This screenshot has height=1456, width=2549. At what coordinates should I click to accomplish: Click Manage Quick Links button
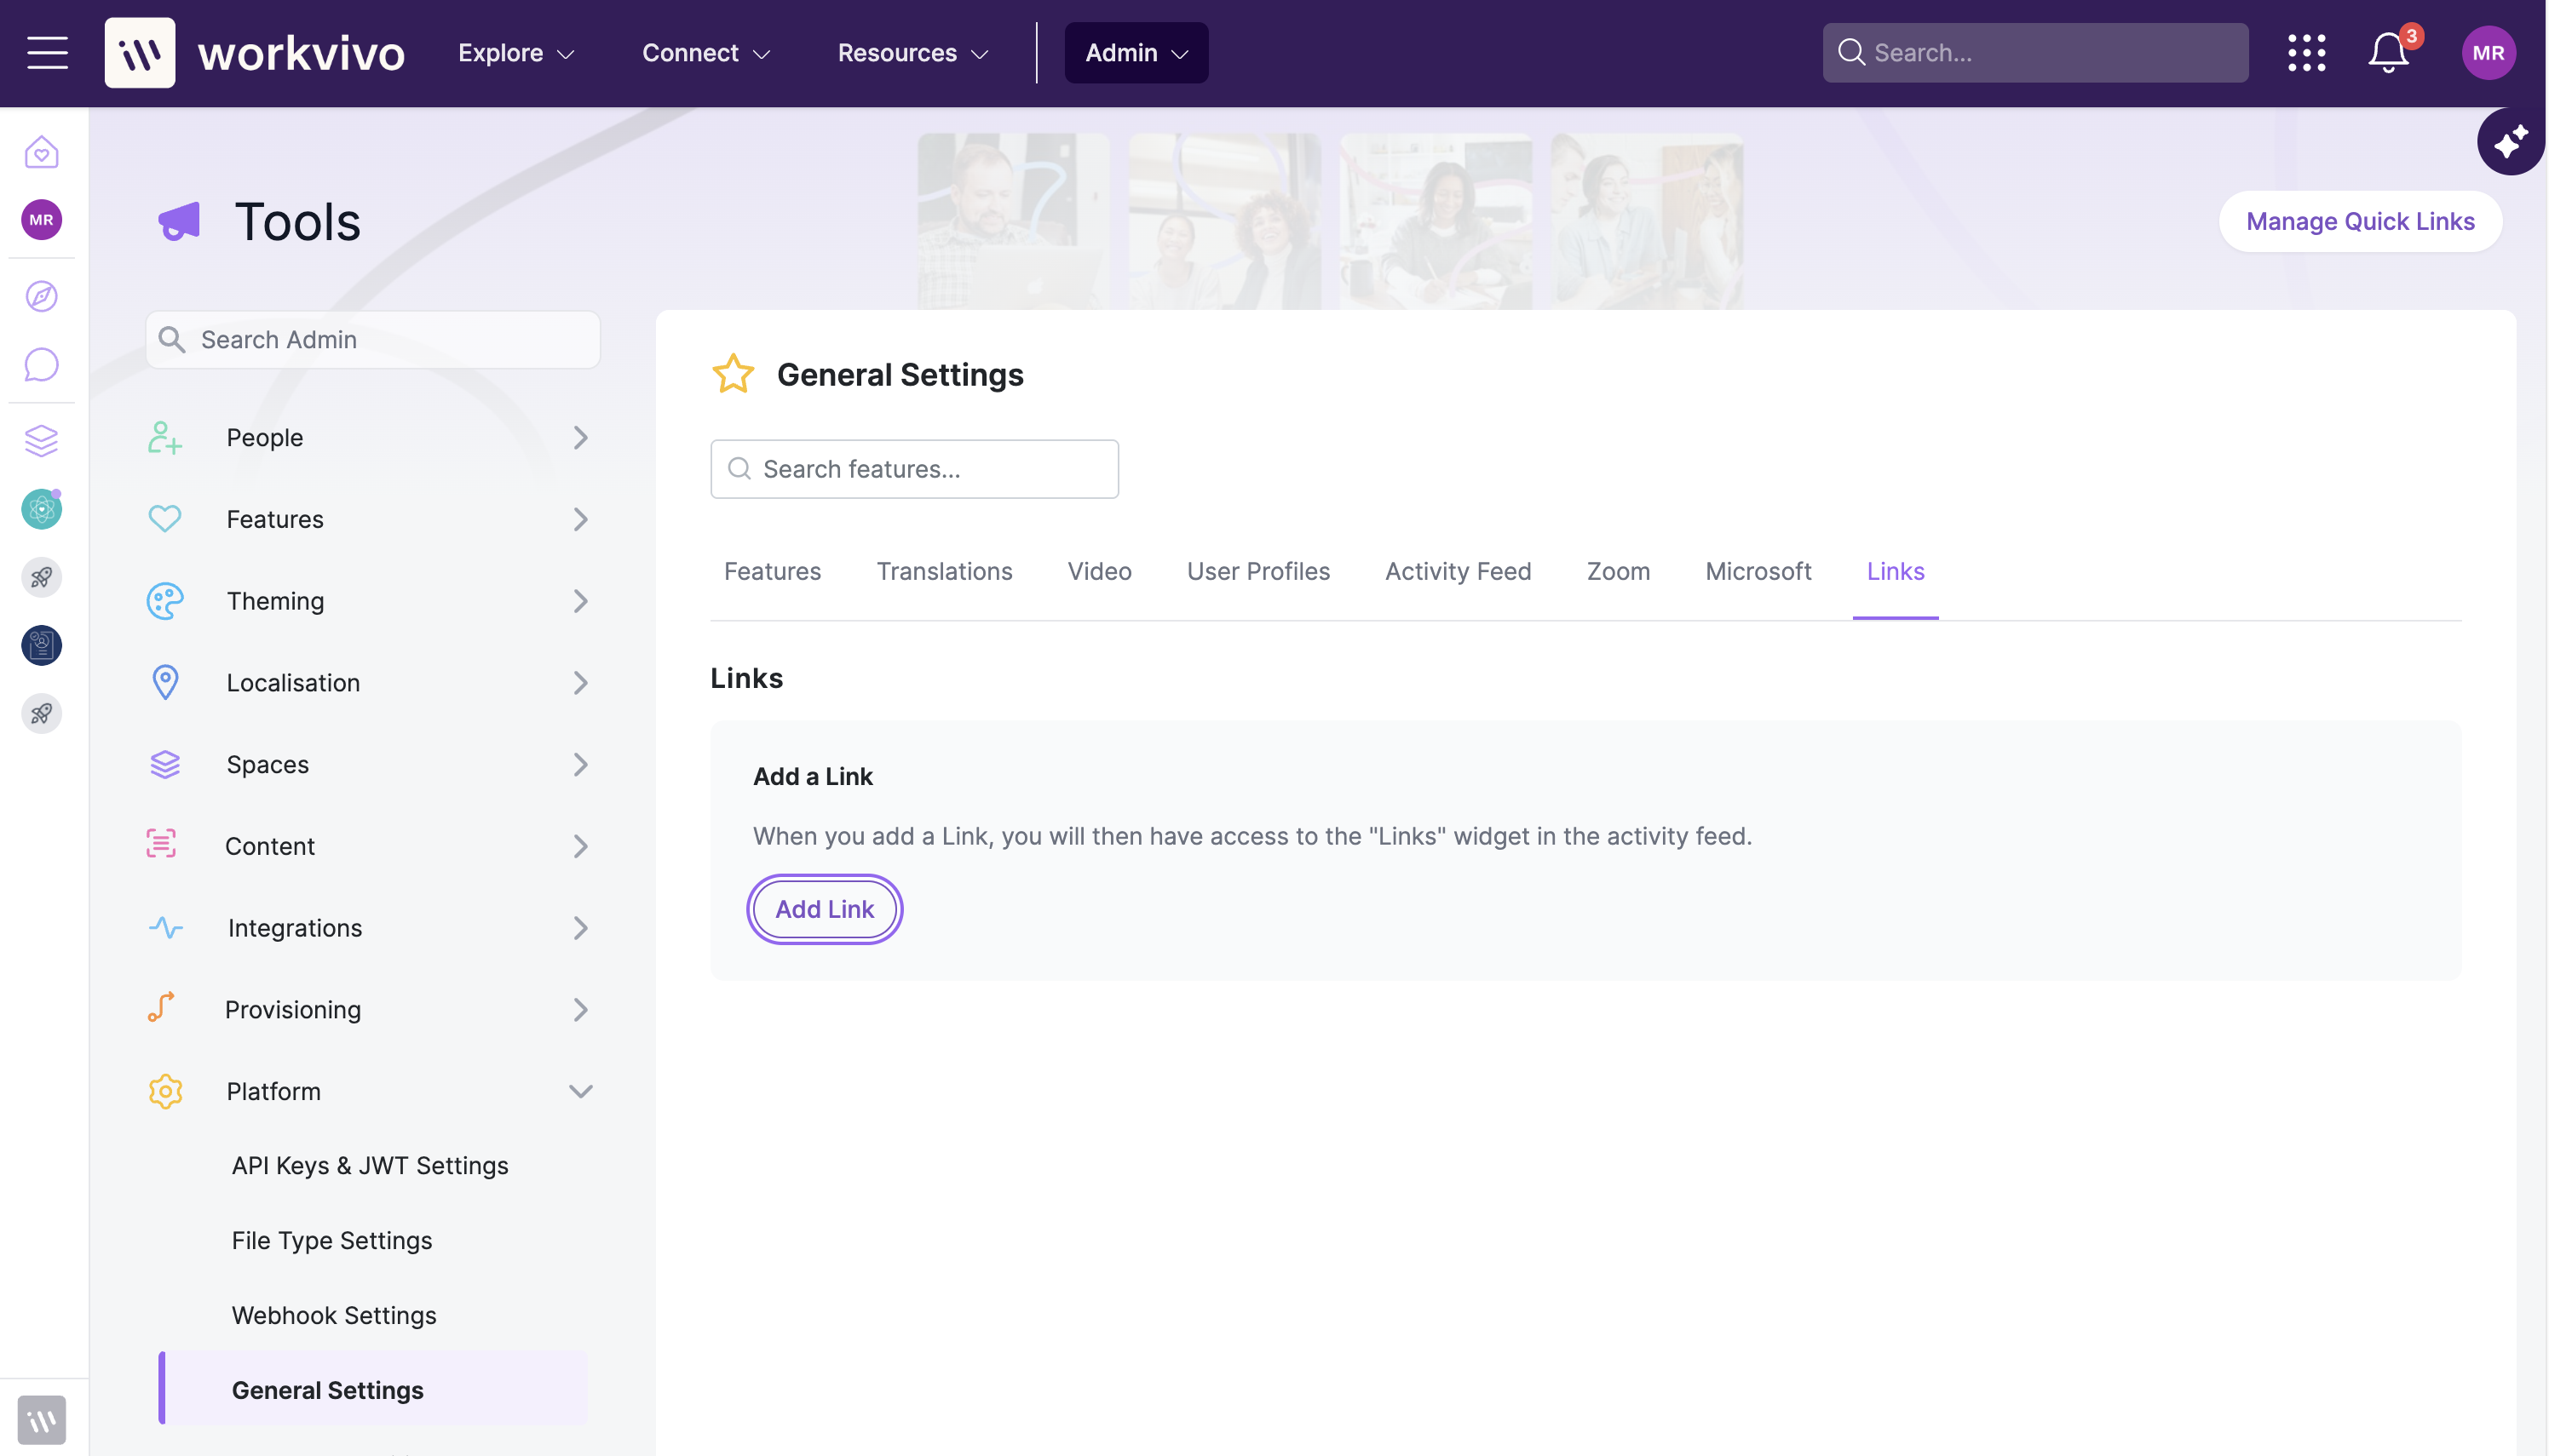click(x=2360, y=221)
